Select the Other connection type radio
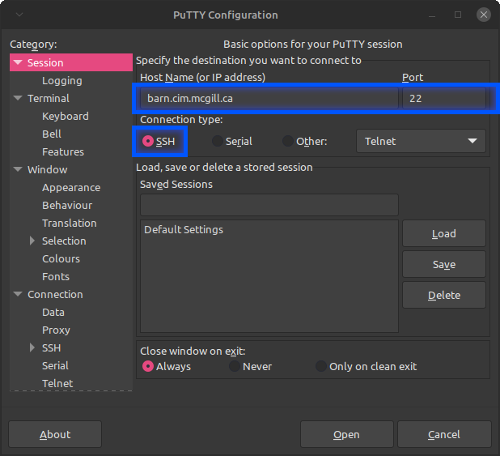 point(288,141)
